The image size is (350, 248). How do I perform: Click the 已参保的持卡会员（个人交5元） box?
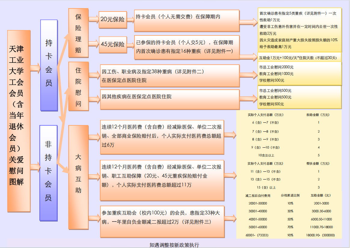click(x=187, y=47)
